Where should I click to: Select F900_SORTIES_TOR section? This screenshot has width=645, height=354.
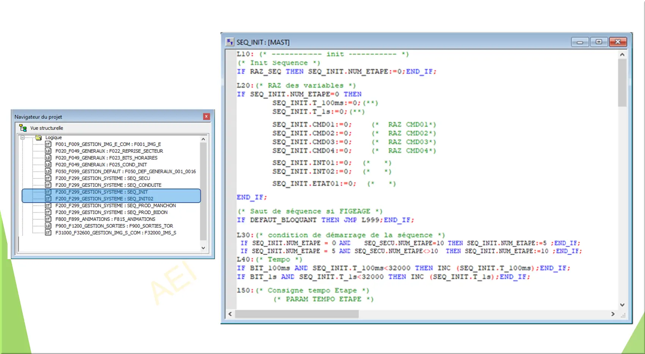click(114, 226)
